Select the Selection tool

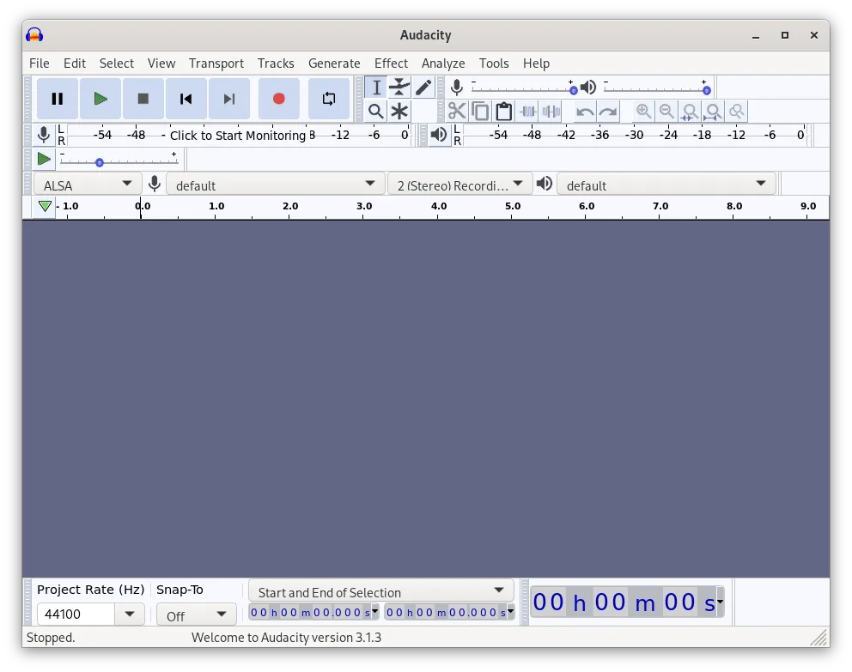pos(376,87)
